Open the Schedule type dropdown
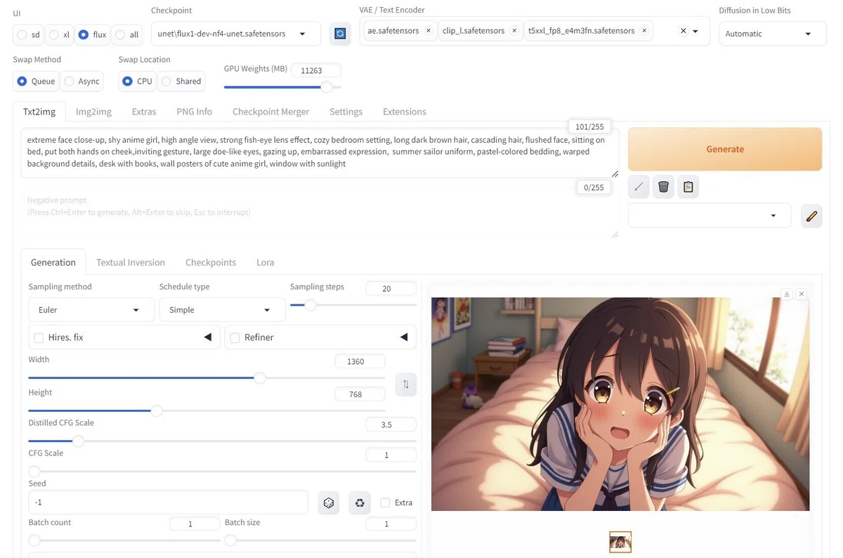 pos(222,310)
